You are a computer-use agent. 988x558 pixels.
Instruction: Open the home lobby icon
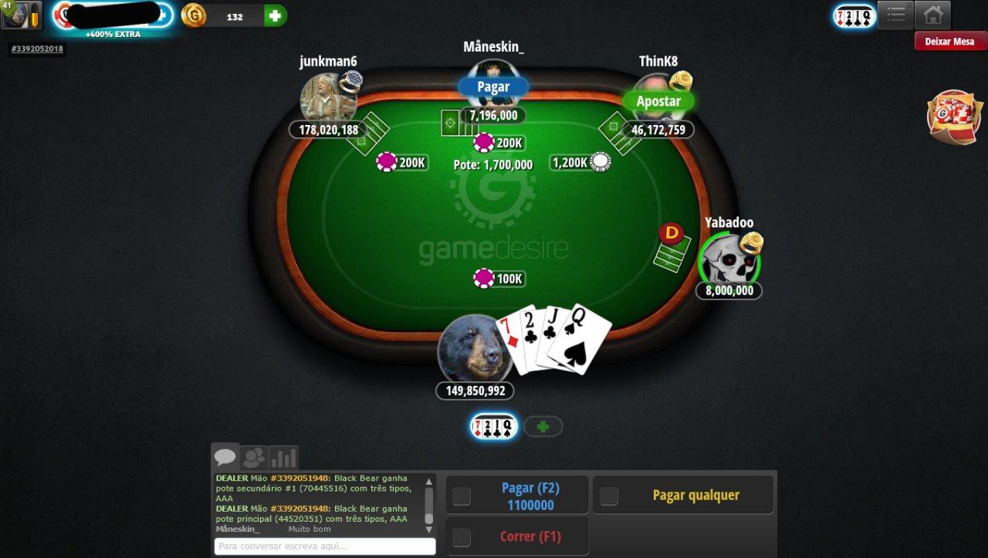coord(932,15)
